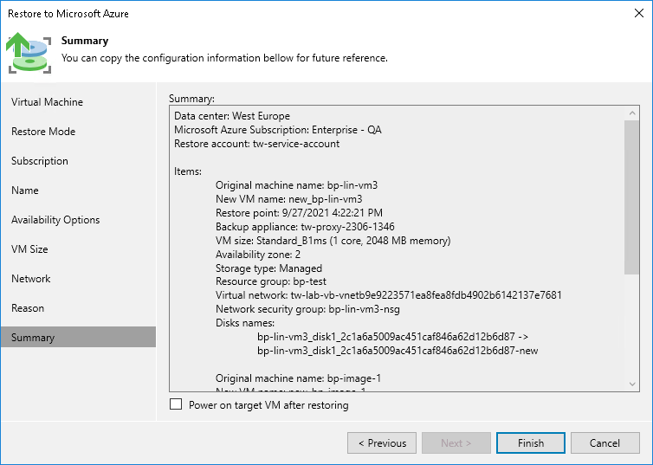653x465 pixels.
Task: Click the summary scrollbar up arrow
Action: 632,113
